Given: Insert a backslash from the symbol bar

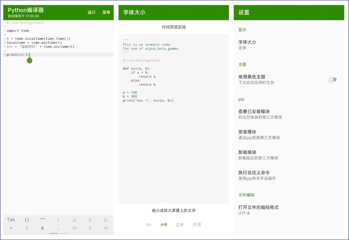Looking at the screenshot, I should pyautogui.click(x=27, y=228).
